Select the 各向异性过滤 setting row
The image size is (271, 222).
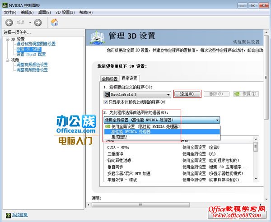(179, 160)
